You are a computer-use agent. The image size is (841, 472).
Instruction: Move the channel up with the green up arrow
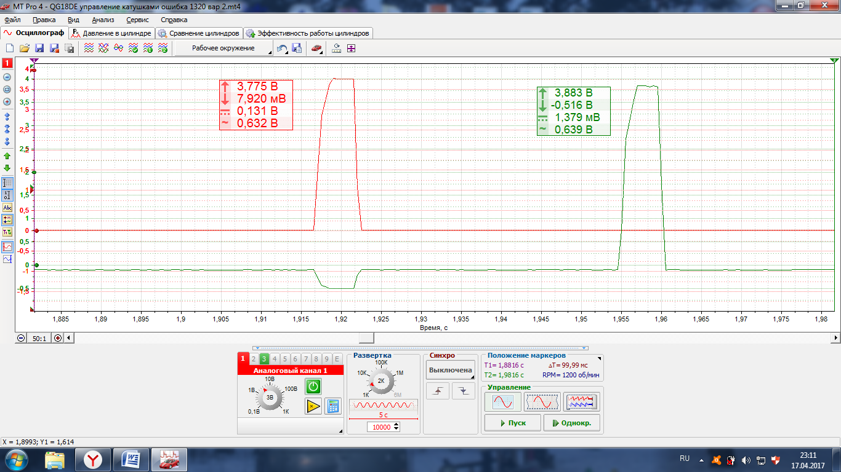pyautogui.click(x=7, y=156)
